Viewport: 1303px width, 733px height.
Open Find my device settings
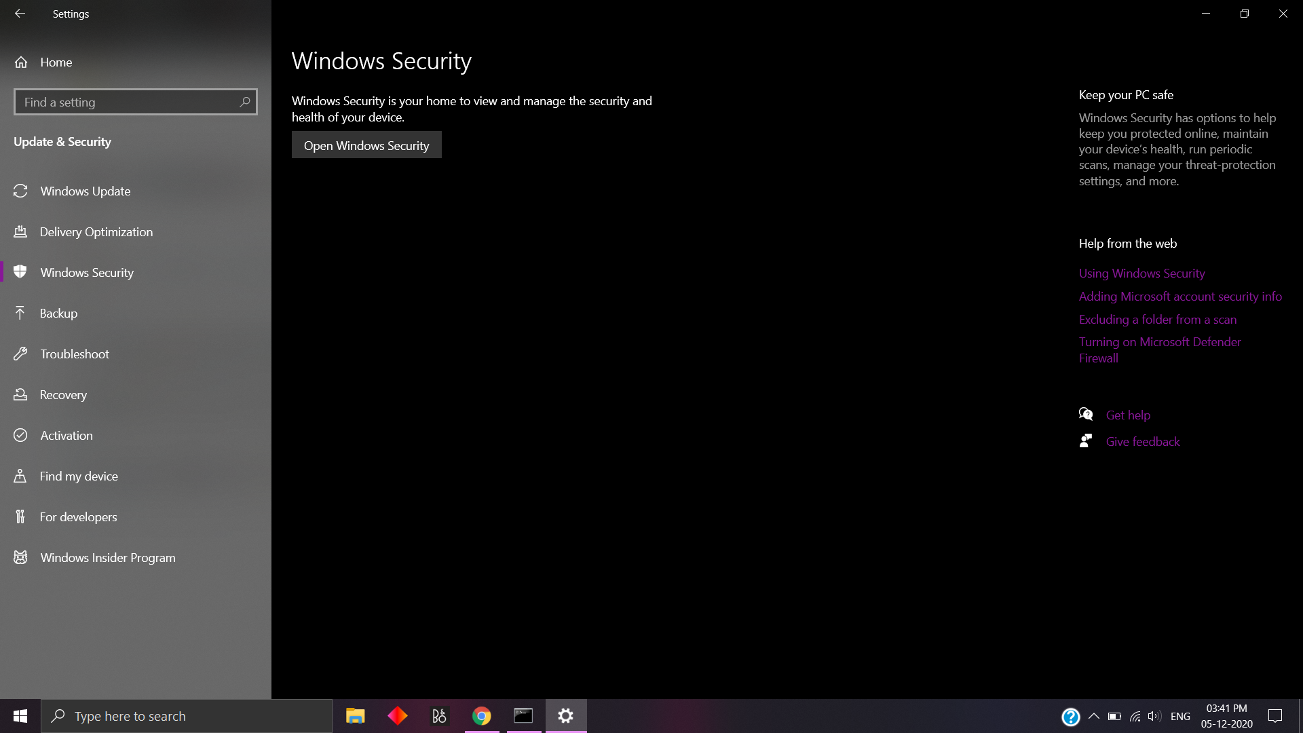pyautogui.click(x=78, y=476)
